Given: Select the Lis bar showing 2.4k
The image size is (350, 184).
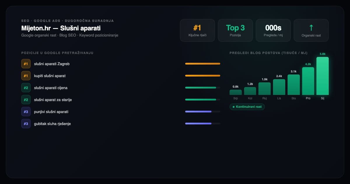Looking at the screenshot, I should (x=279, y=87).
